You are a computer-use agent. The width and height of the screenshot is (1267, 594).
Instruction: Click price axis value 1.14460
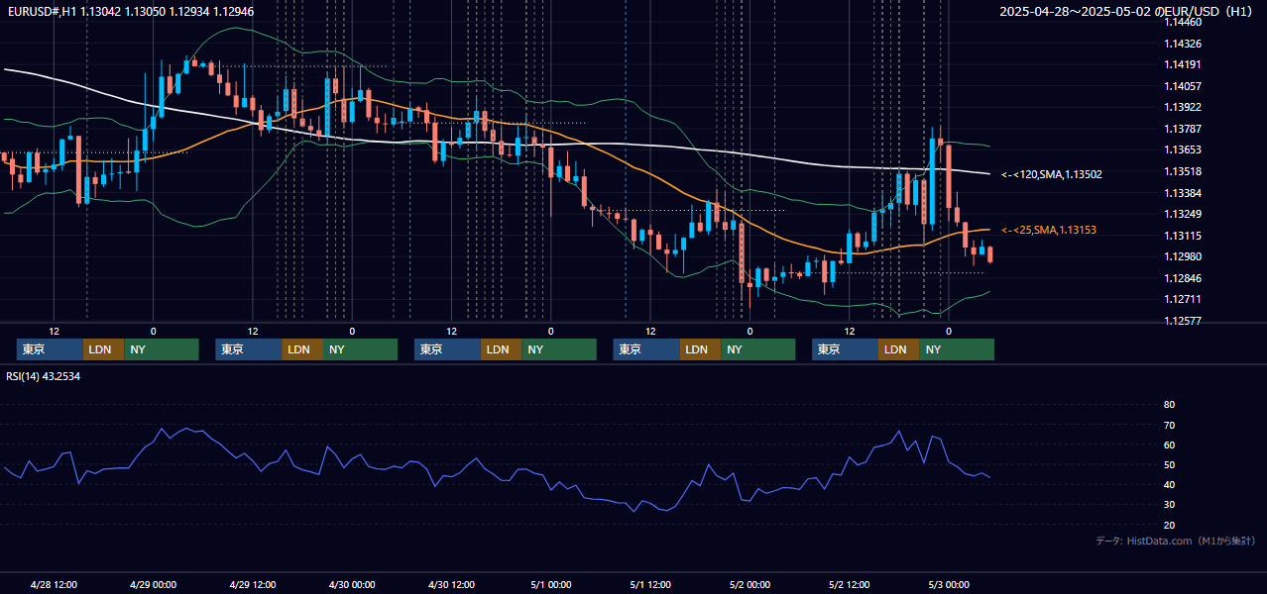[1183, 22]
